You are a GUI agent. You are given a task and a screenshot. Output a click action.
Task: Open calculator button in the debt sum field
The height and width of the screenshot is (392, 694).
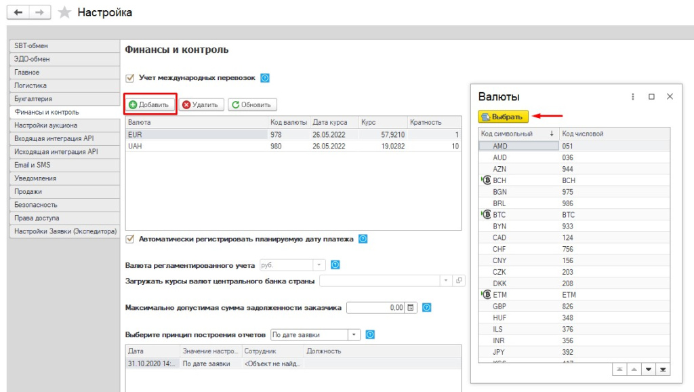(411, 307)
